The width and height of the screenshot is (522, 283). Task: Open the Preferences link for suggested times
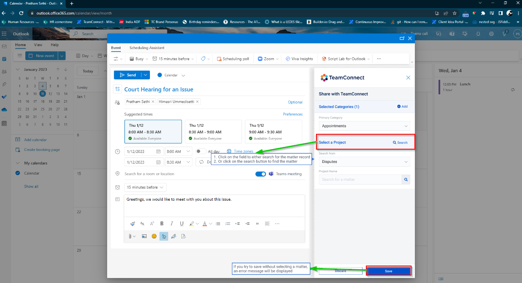click(293, 114)
